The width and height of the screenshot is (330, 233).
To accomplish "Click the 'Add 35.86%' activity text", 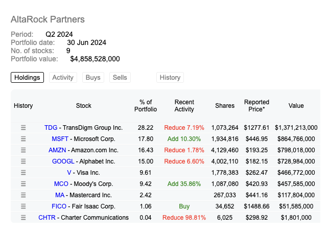I will [184, 184].
